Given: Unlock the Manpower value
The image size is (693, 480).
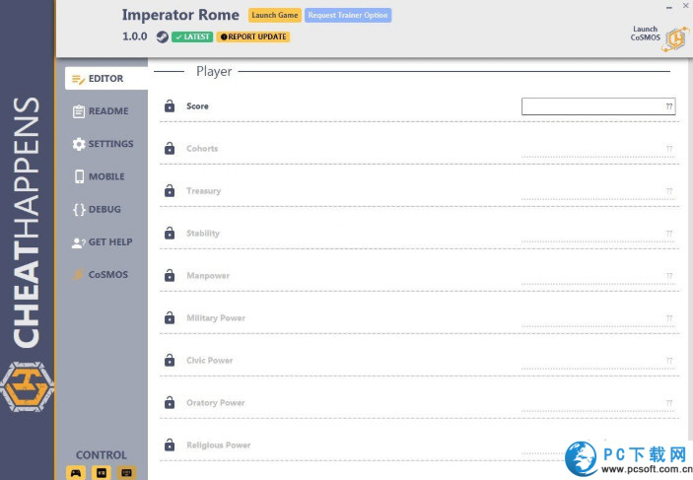Looking at the screenshot, I should (x=169, y=276).
